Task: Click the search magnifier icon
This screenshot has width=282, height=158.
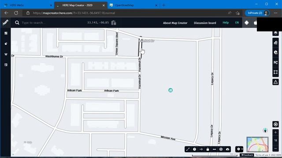Action: 17,22
